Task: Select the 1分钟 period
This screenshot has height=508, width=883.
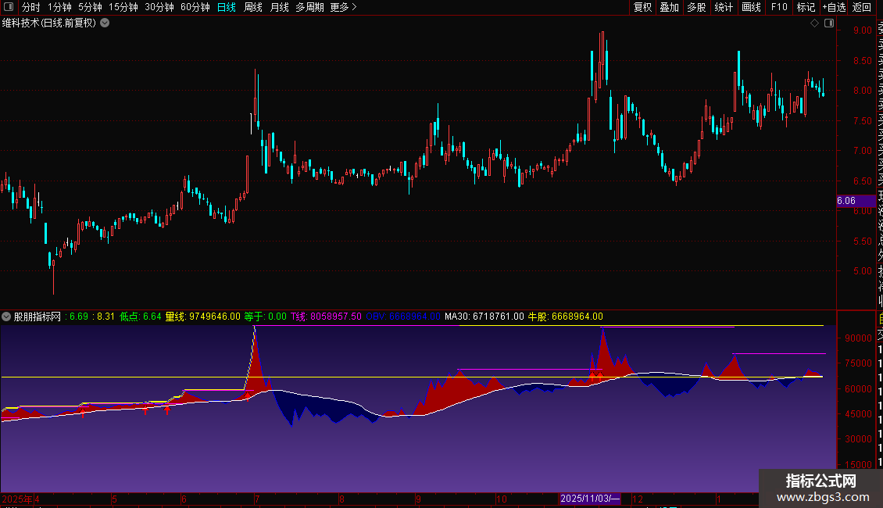Action: 59,7
